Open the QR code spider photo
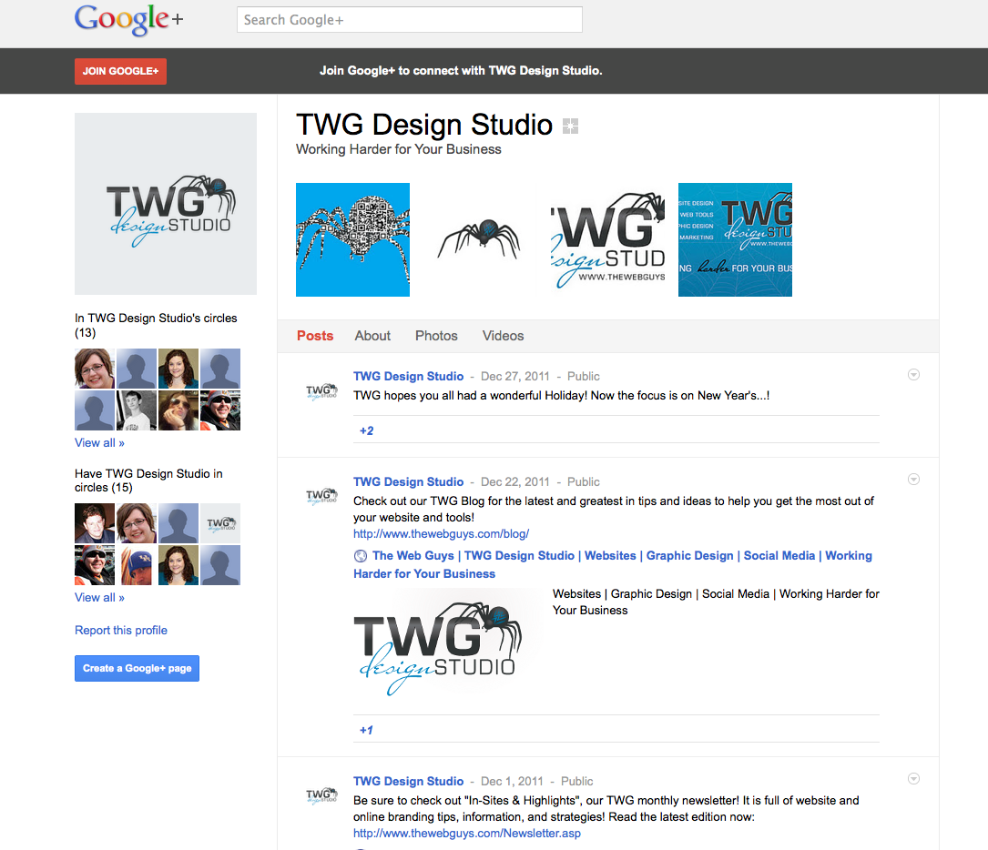This screenshot has width=988, height=850. coord(353,240)
